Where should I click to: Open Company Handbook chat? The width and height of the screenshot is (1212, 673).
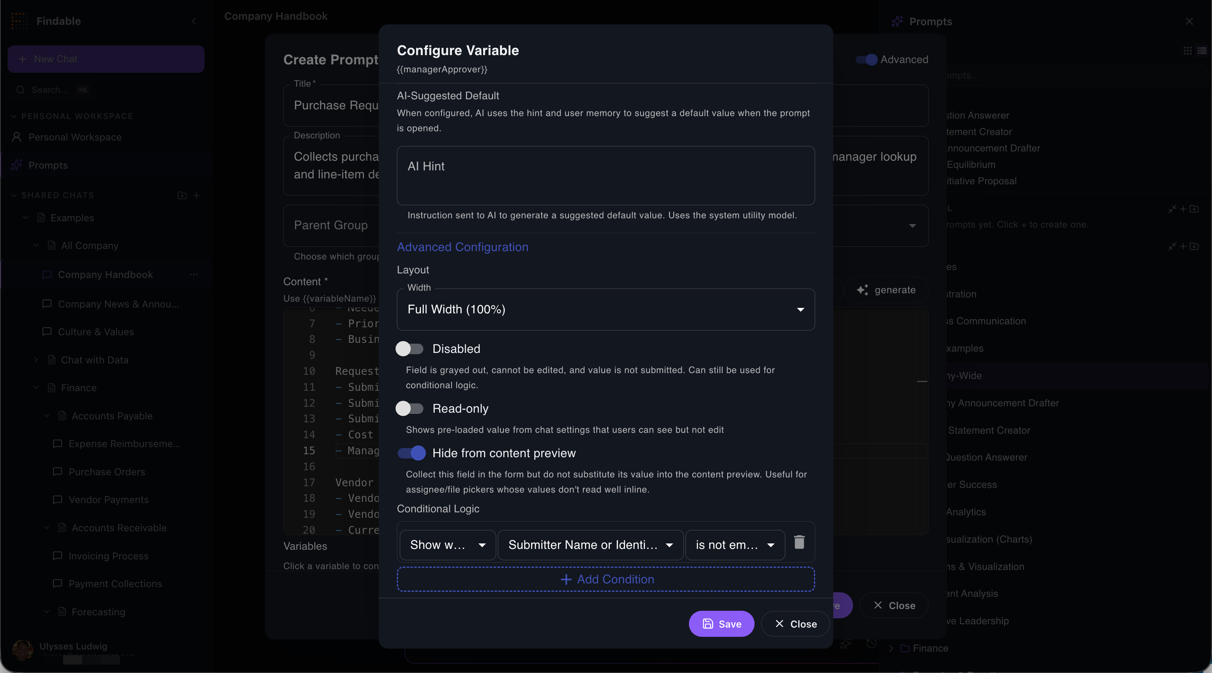105,274
